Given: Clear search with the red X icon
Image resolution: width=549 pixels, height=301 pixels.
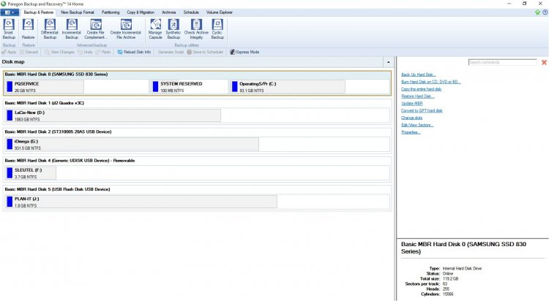Looking at the screenshot, I should pyautogui.click(x=543, y=63).
